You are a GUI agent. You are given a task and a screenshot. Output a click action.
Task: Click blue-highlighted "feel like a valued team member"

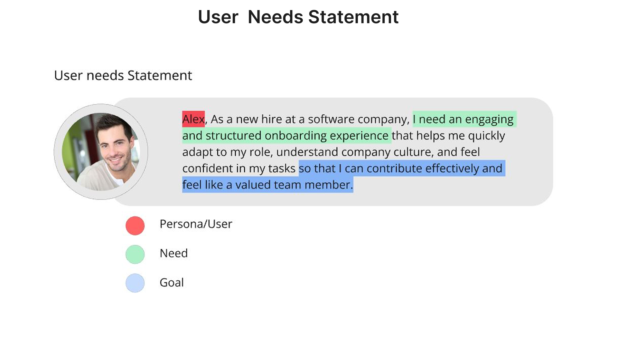[x=267, y=185]
